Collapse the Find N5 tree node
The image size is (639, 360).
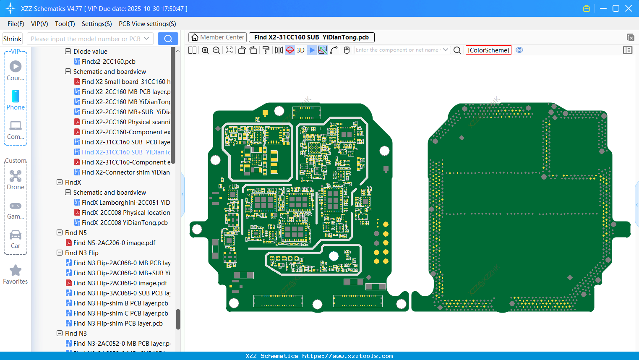coord(60,233)
